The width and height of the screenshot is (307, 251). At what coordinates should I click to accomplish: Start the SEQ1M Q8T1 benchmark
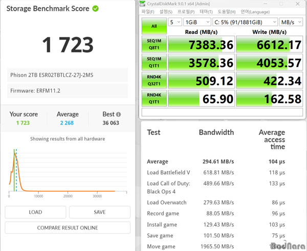tap(153, 45)
